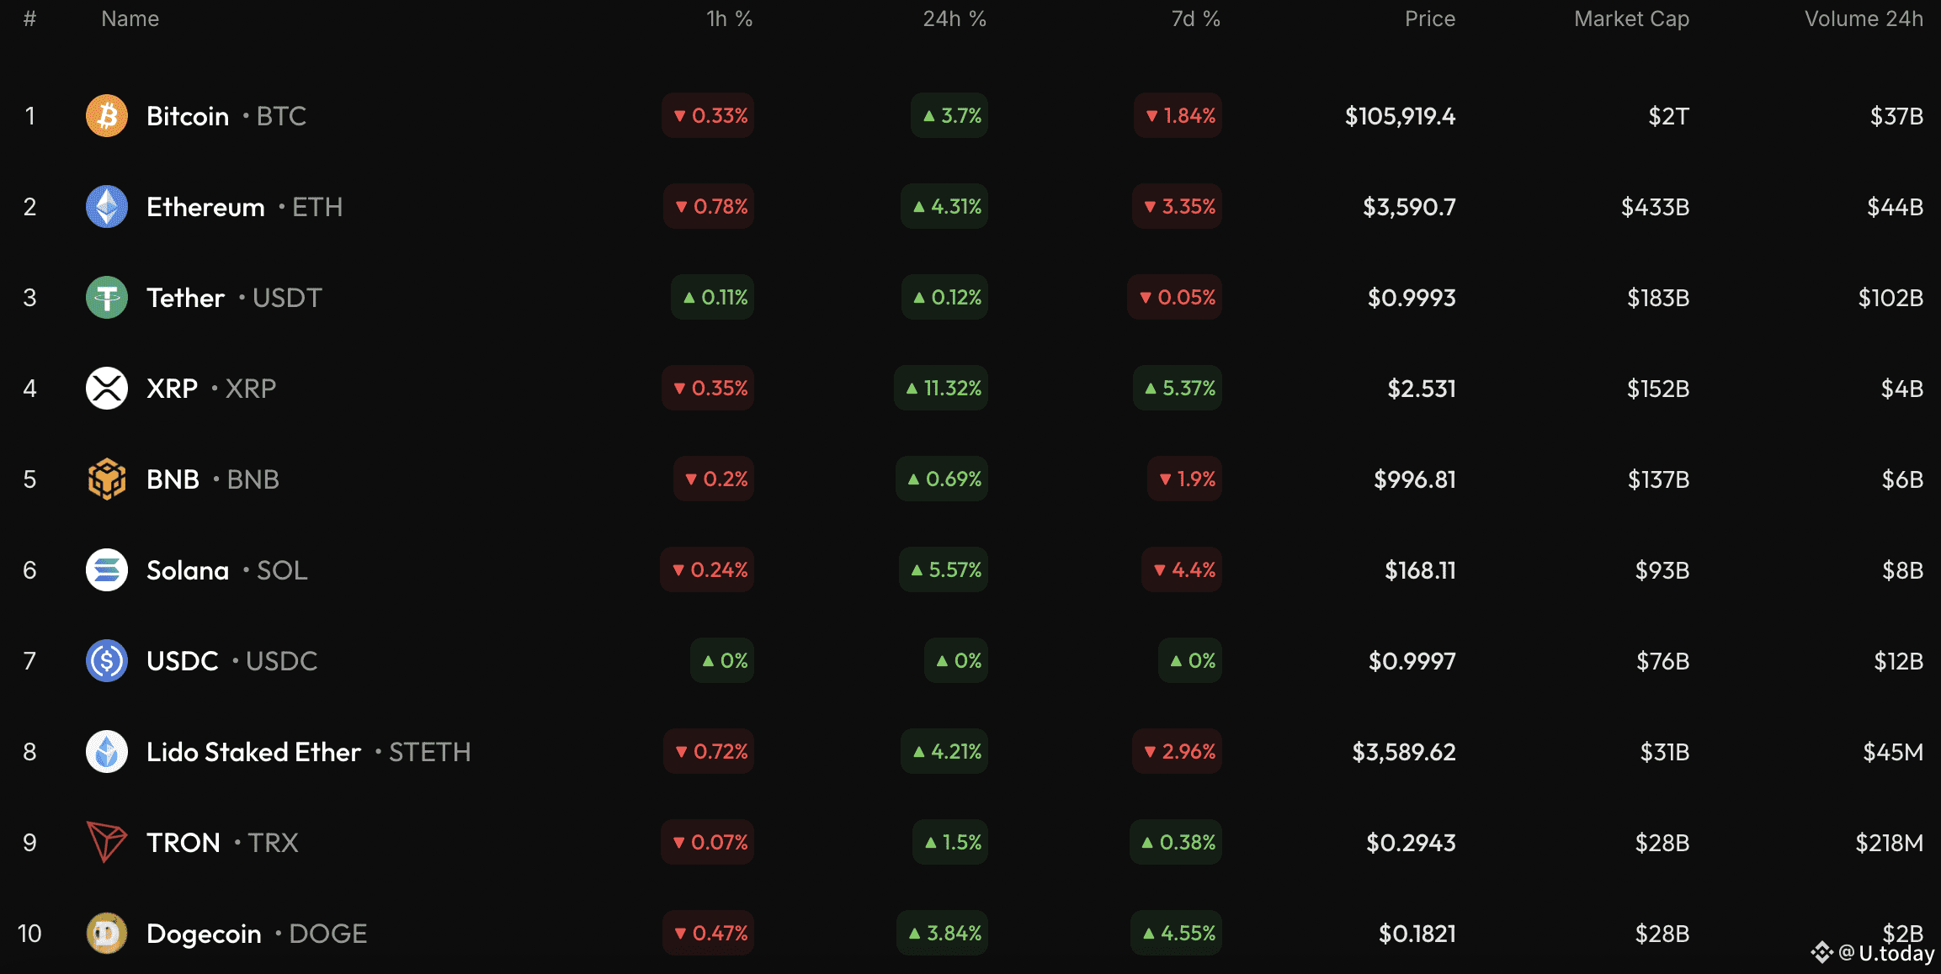Sort by Volume 24h column header
The image size is (1941, 974).
pyautogui.click(x=1864, y=19)
